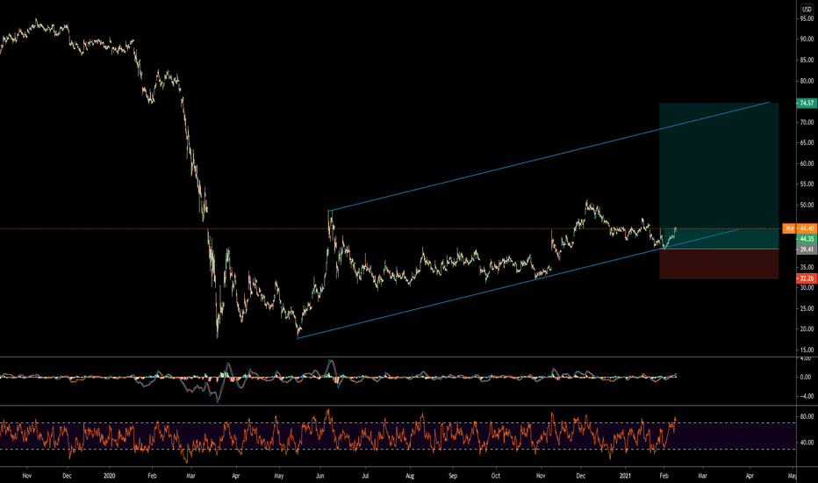The image size is (818, 483).
Task: Click the Sep label on the time axis
Action: (453, 476)
